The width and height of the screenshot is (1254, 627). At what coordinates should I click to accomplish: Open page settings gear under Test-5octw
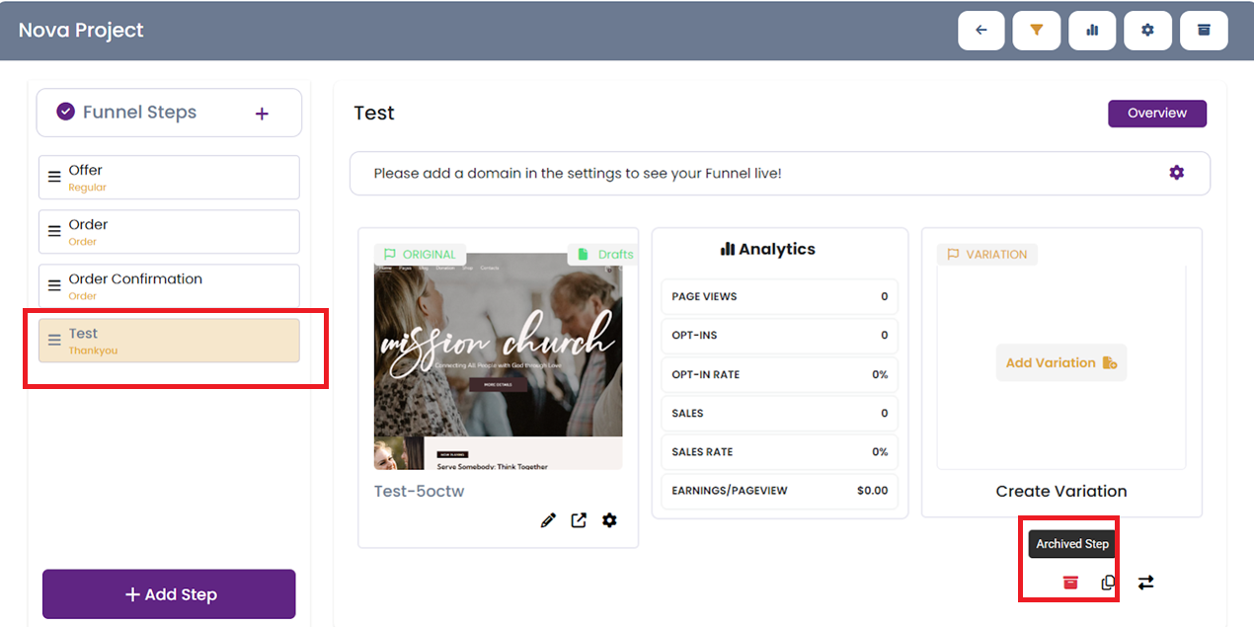pyautogui.click(x=609, y=520)
